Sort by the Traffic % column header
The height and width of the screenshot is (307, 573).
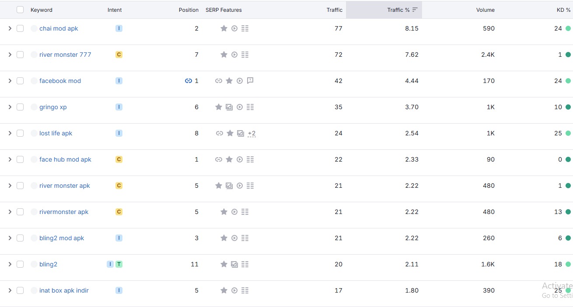398,10
